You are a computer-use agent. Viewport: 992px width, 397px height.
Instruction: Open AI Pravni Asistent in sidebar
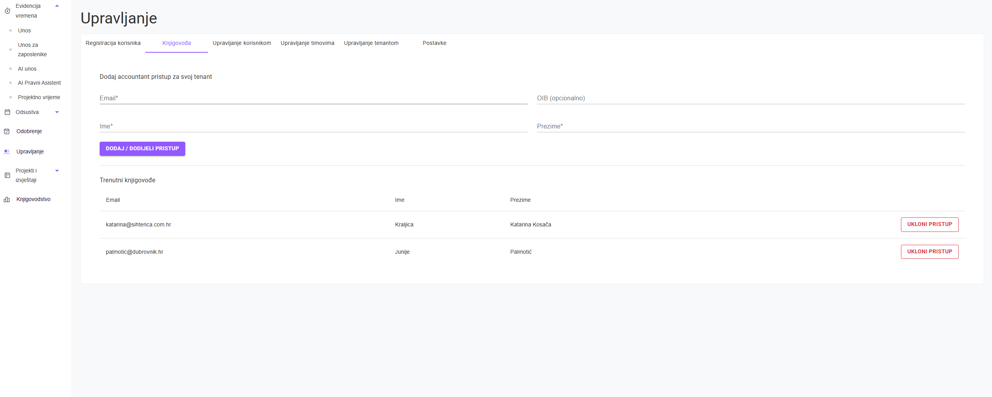point(39,83)
